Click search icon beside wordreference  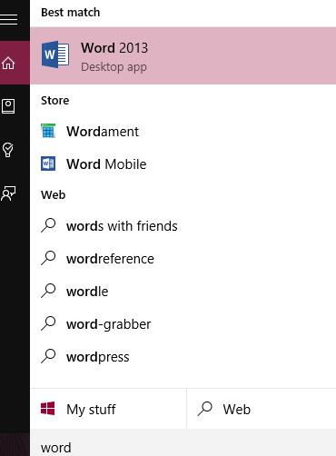[x=48, y=258]
